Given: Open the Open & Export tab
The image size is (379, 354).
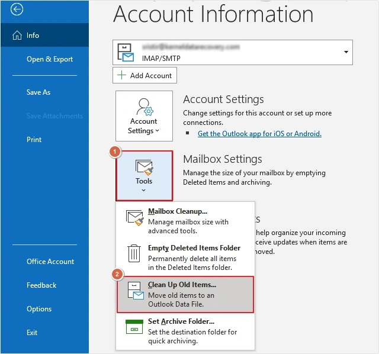Looking at the screenshot, I should click(45, 59).
